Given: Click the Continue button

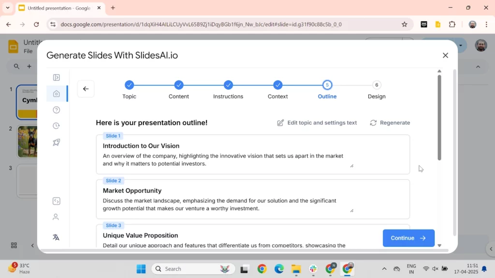Looking at the screenshot, I should (408, 238).
